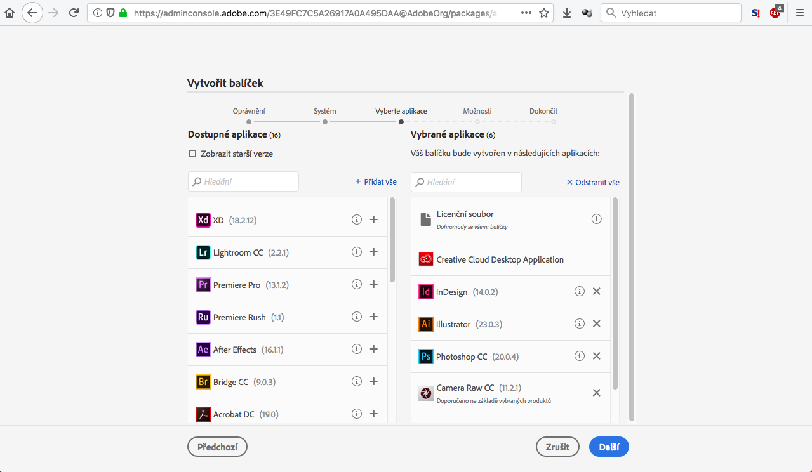The image size is (812, 472).
Task: Click the Creative Cloud Desktop Application icon
Action: point(426,259)
